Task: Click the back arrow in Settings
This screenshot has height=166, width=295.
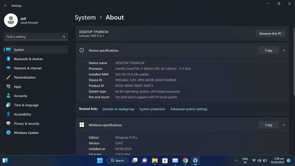Action: pyautogui.click(x=5, y=6)
